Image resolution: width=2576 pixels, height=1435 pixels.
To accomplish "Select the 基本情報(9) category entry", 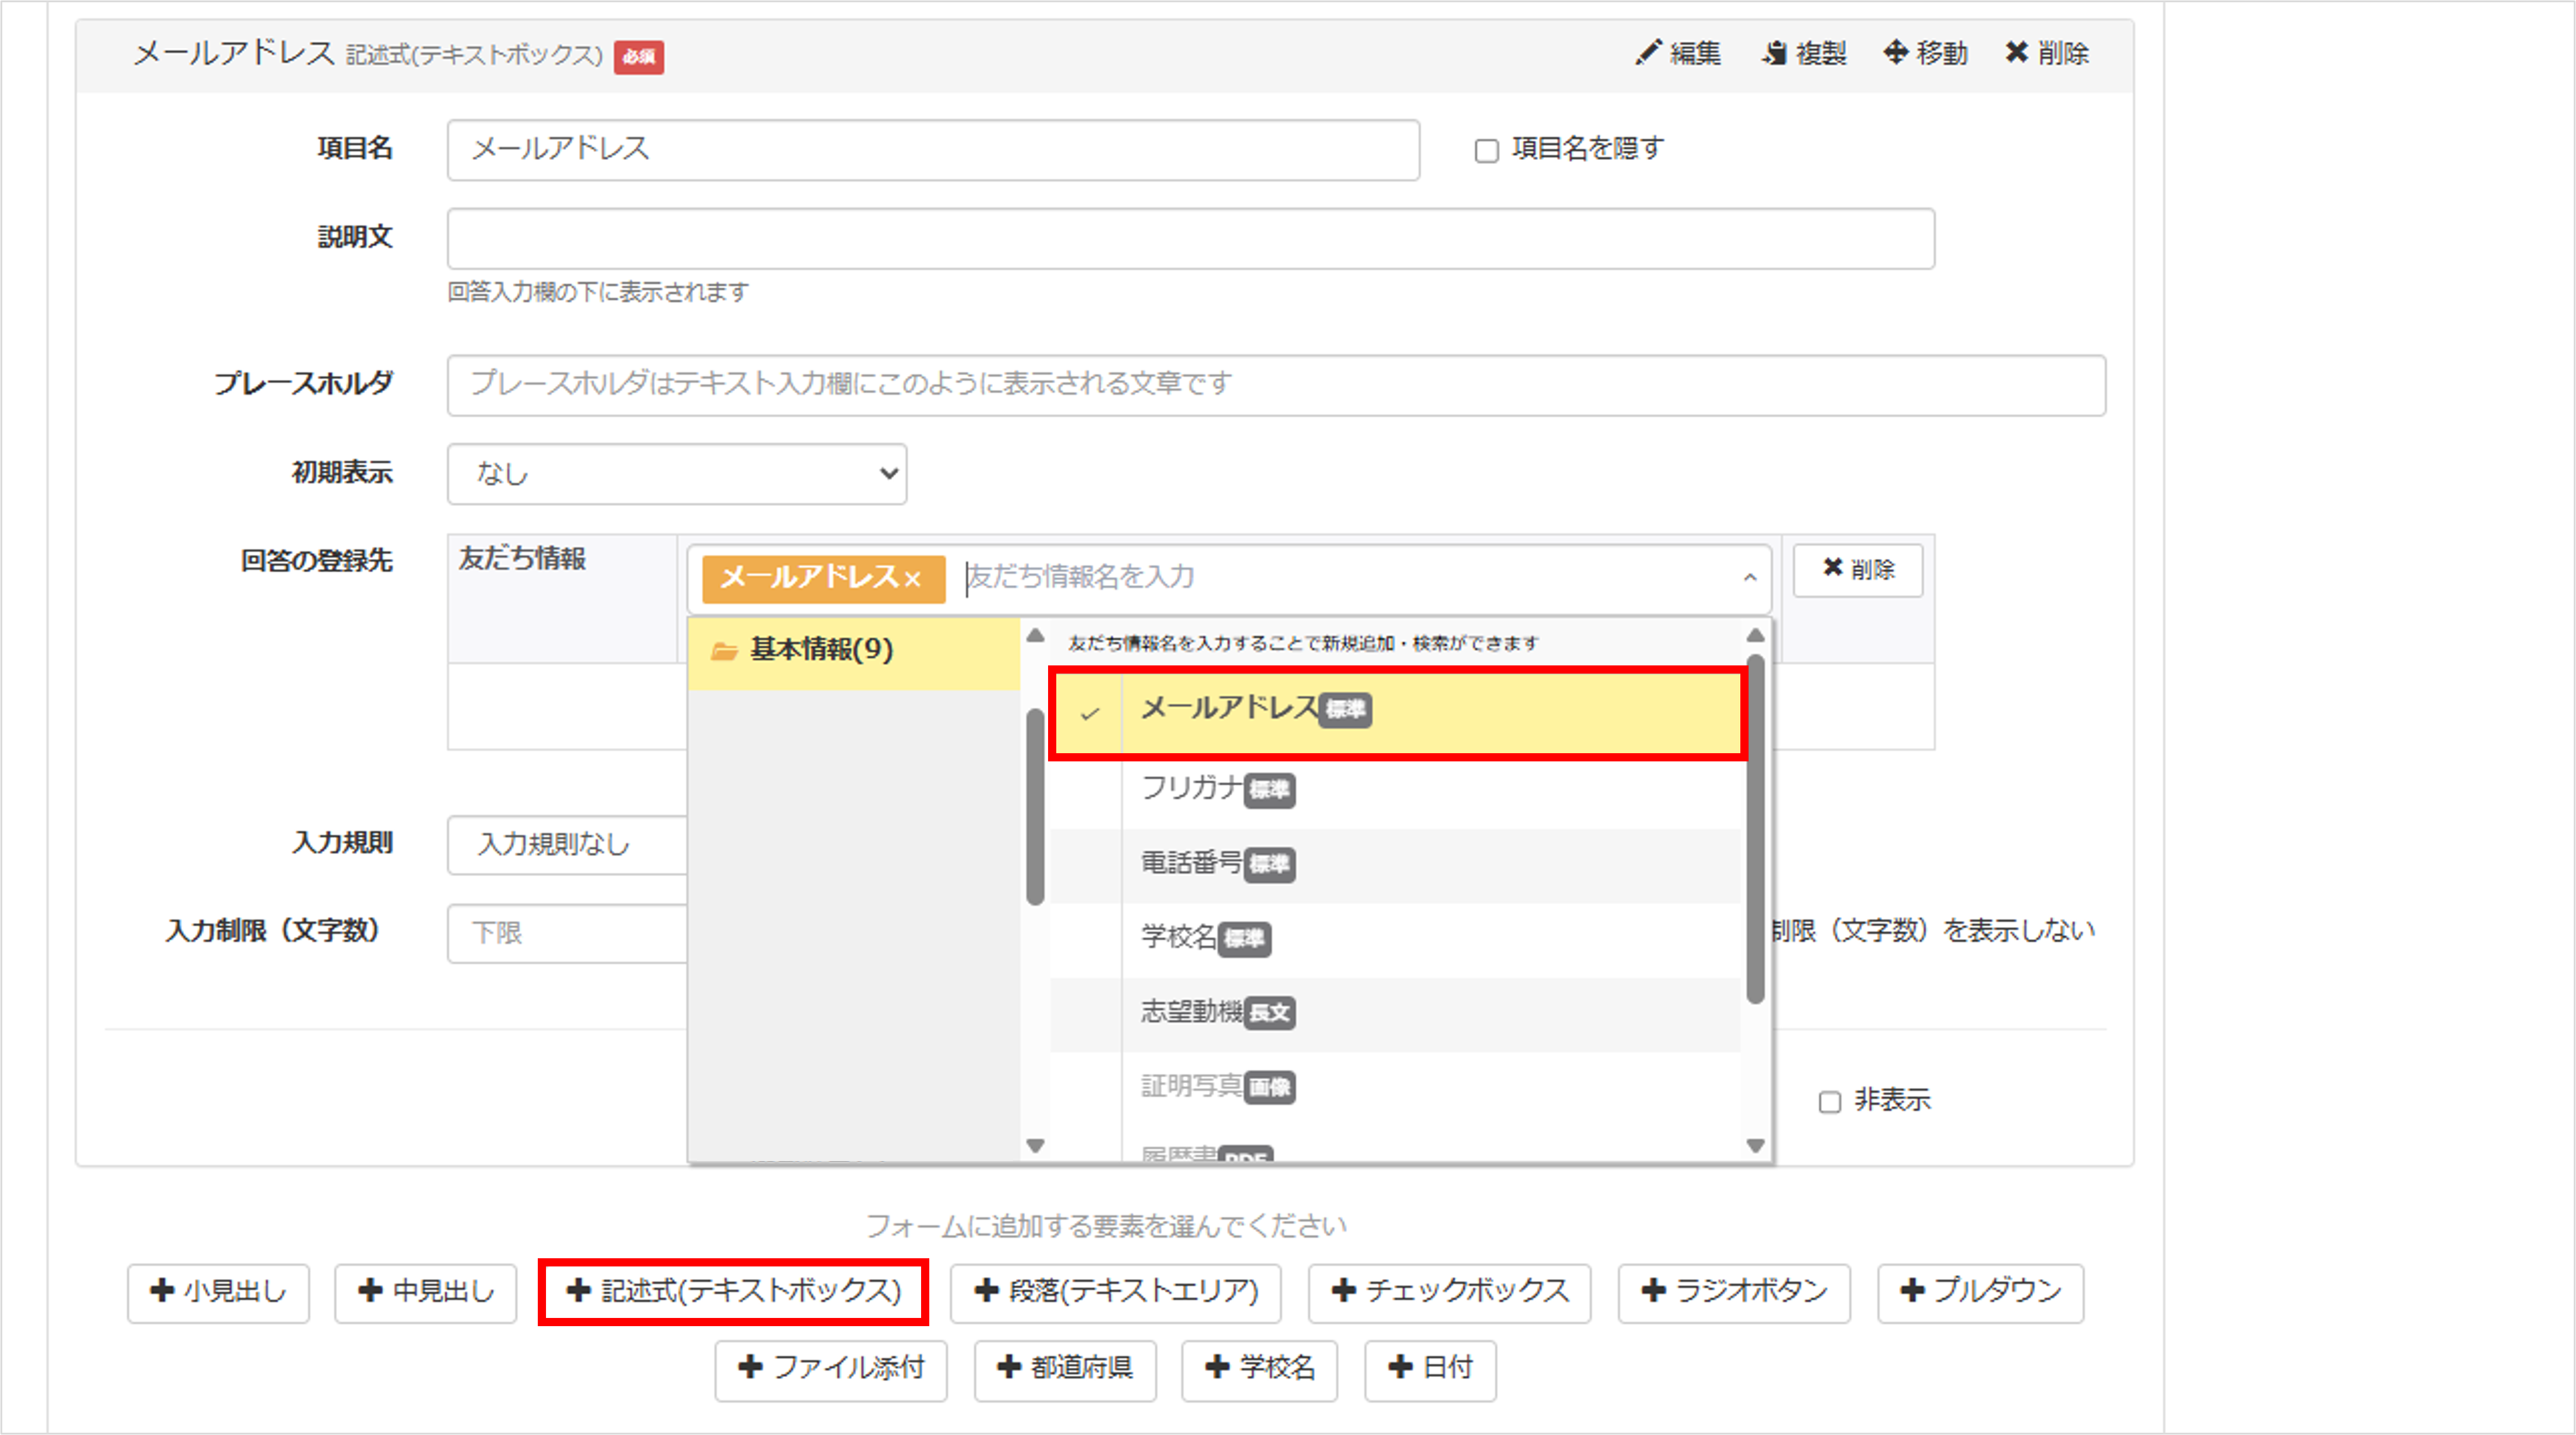I will tap(824, 650).
